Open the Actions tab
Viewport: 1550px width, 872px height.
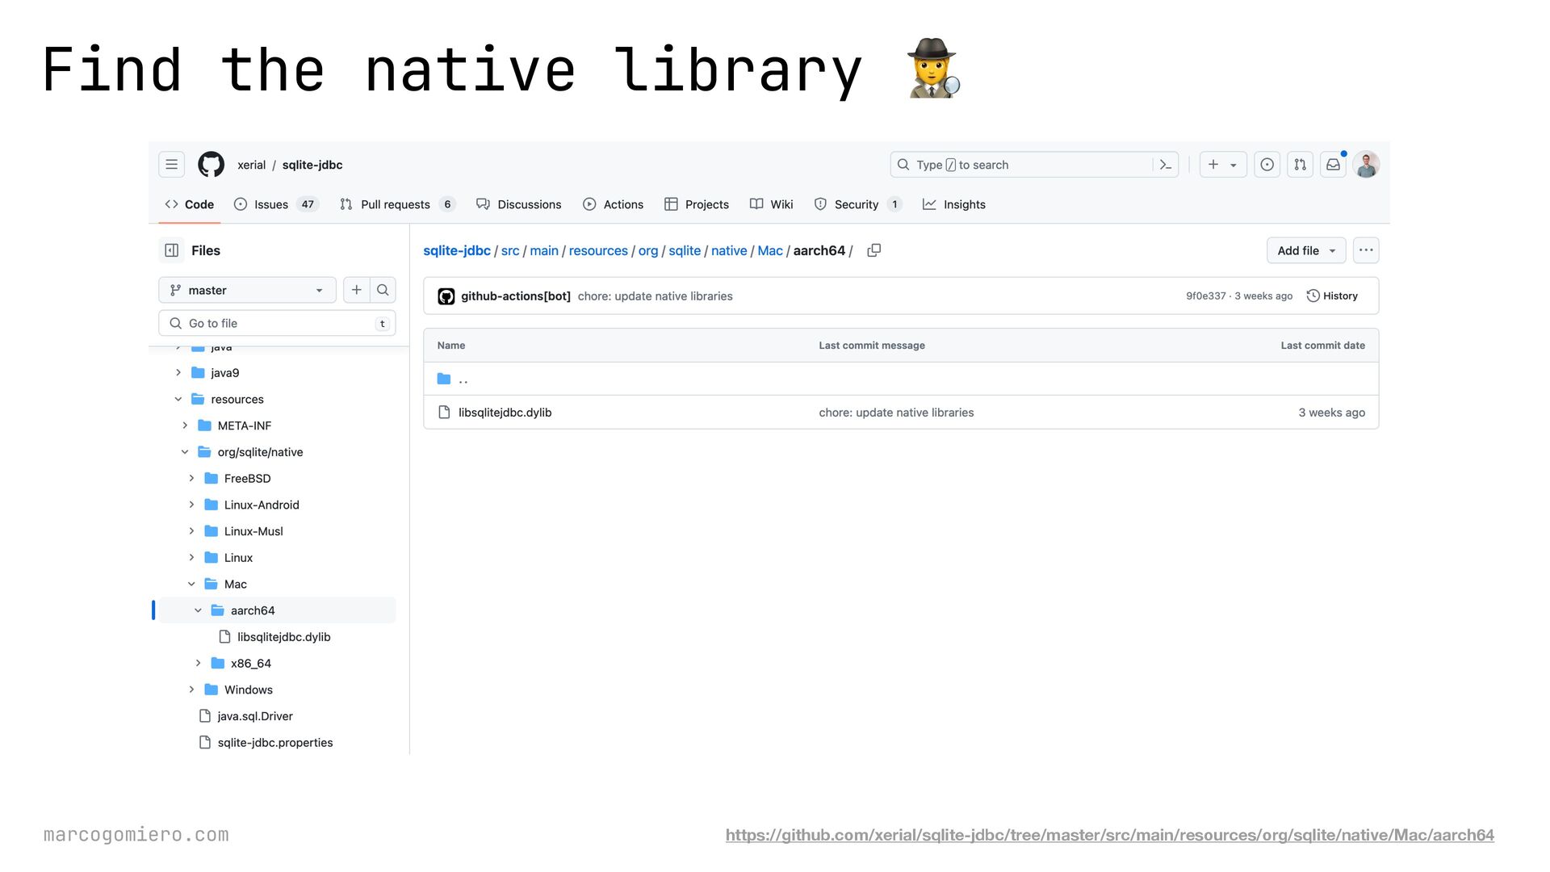(614, 204)
